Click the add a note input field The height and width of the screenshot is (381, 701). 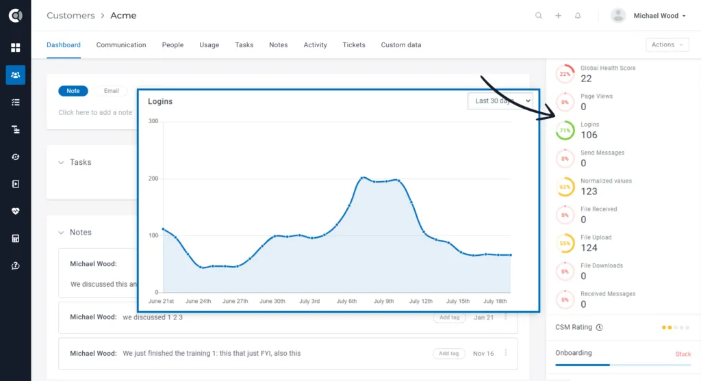click(x=95, y=113)
